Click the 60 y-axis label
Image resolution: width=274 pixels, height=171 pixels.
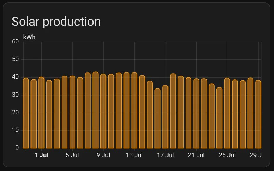(15, 42)
